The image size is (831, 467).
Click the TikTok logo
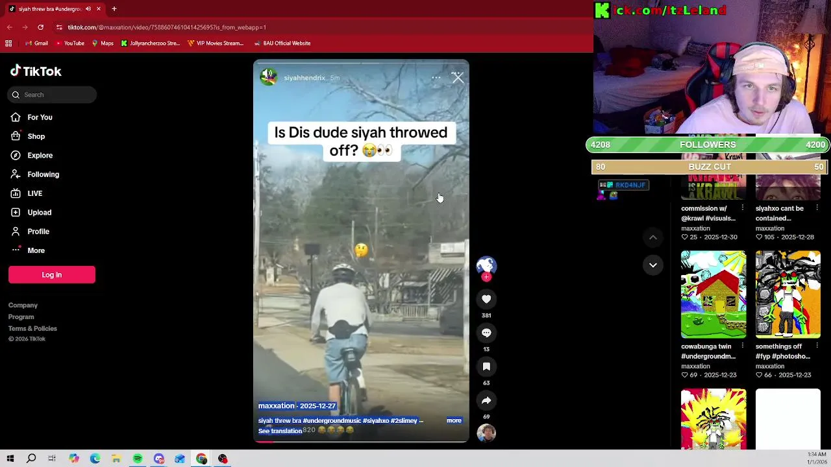pyautogui.click(x=36, y=71)
